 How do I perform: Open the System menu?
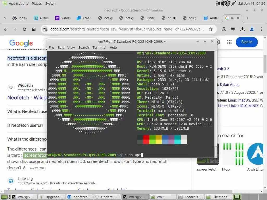(x=51, y=3)
